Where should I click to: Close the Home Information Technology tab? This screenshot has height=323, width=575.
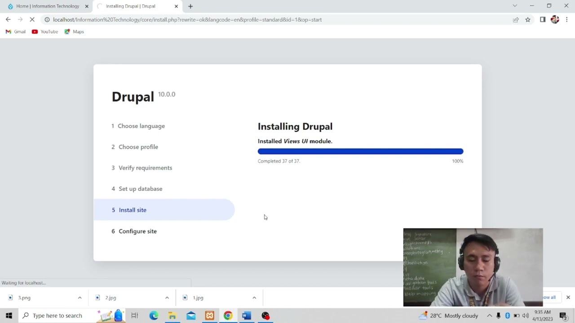pyautogui.click(x=87, y=6)
